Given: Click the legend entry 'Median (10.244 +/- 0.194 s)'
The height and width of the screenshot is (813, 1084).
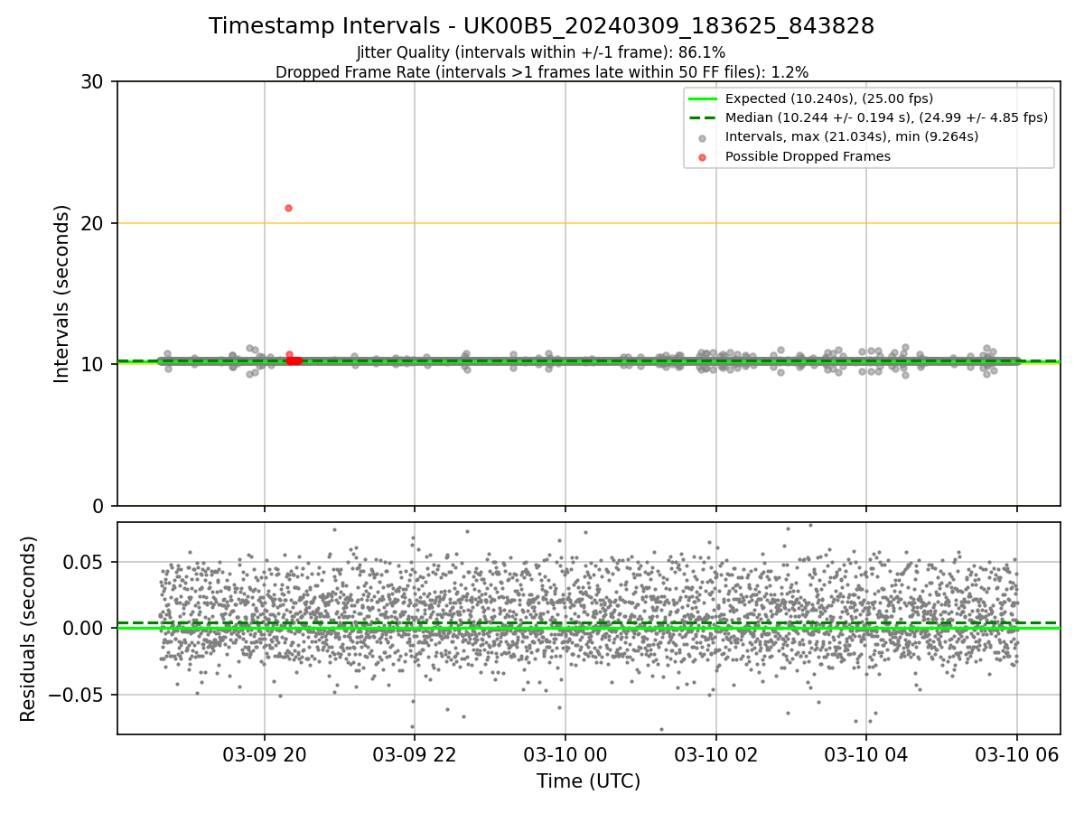Looking at the screenshot, I should (886, 117).
